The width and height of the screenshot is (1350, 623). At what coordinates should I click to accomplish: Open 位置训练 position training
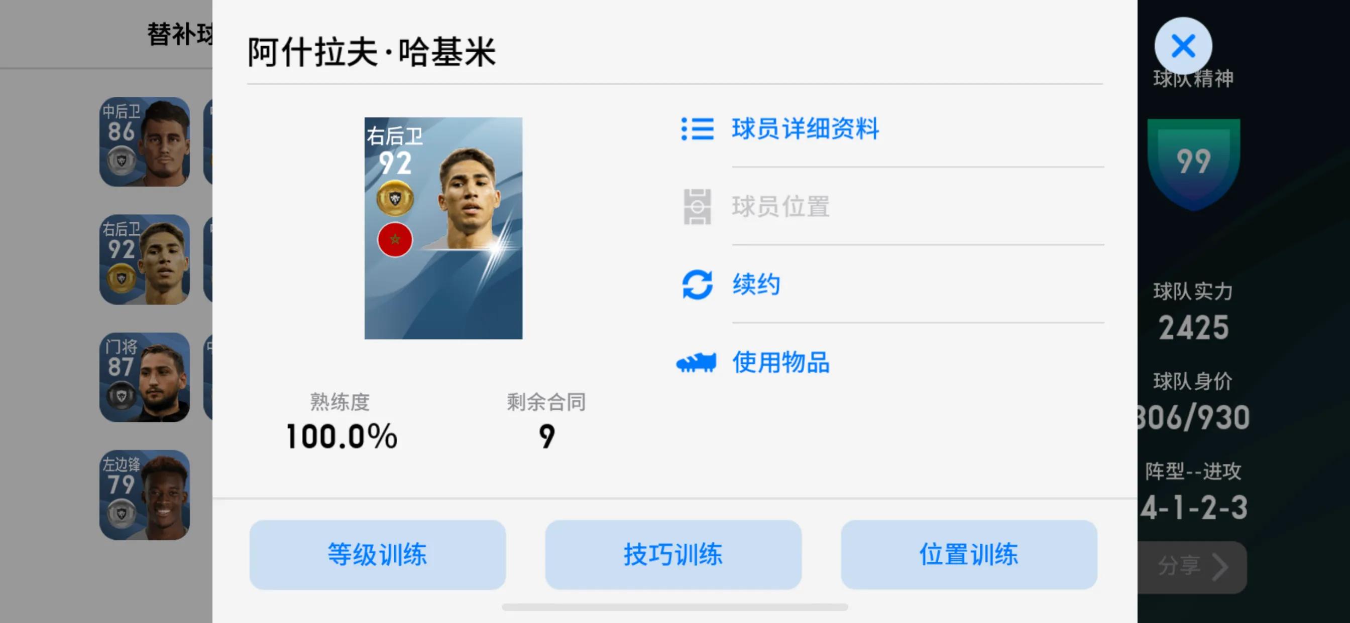click(968, 555)
